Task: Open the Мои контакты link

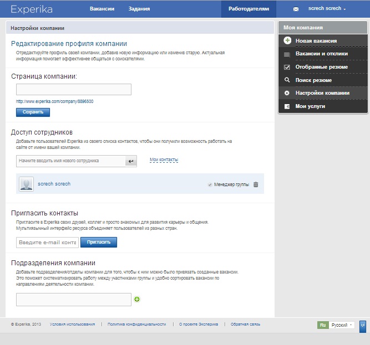Action: (x=164, y=160)
